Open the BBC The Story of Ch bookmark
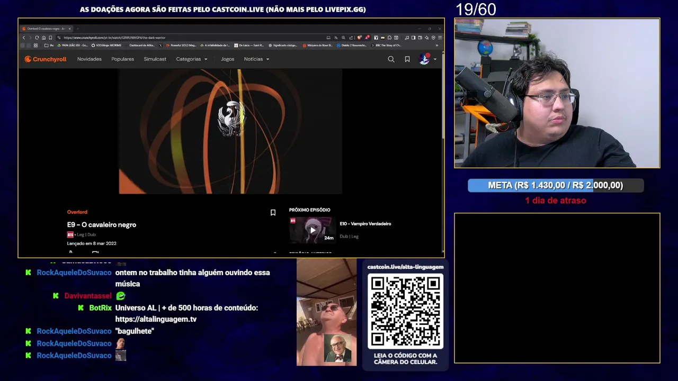This screenshot has width=678, height=381. [x=386, y=46]
